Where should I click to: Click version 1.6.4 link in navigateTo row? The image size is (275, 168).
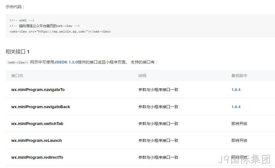tap(236, 90)
